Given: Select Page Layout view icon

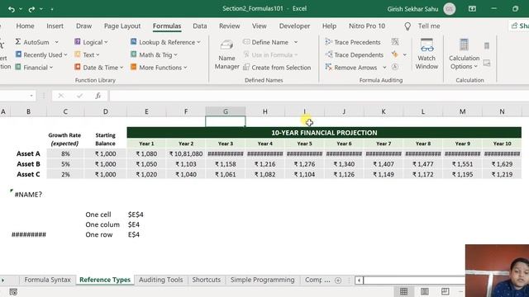Looking at the screenshot, I should [424, 291].
